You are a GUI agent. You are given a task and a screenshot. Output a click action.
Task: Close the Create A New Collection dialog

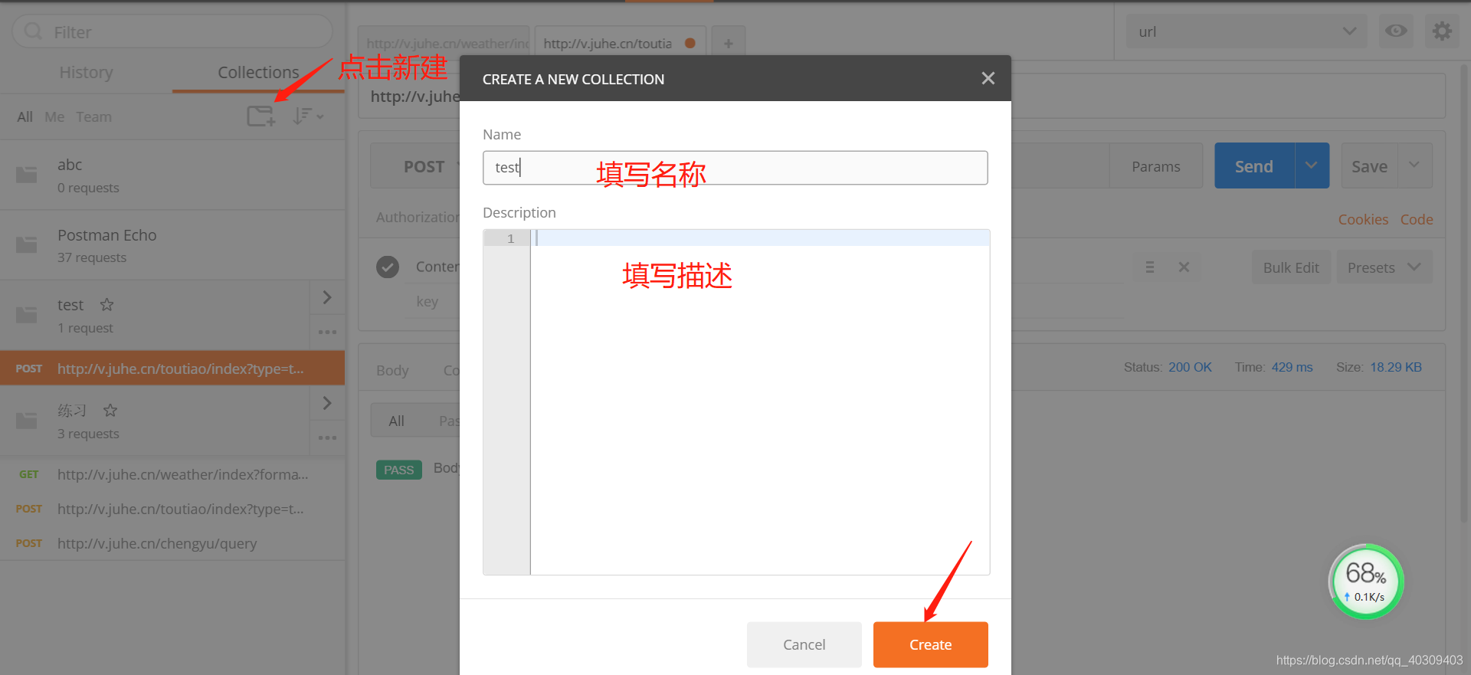tap(988, 78)
